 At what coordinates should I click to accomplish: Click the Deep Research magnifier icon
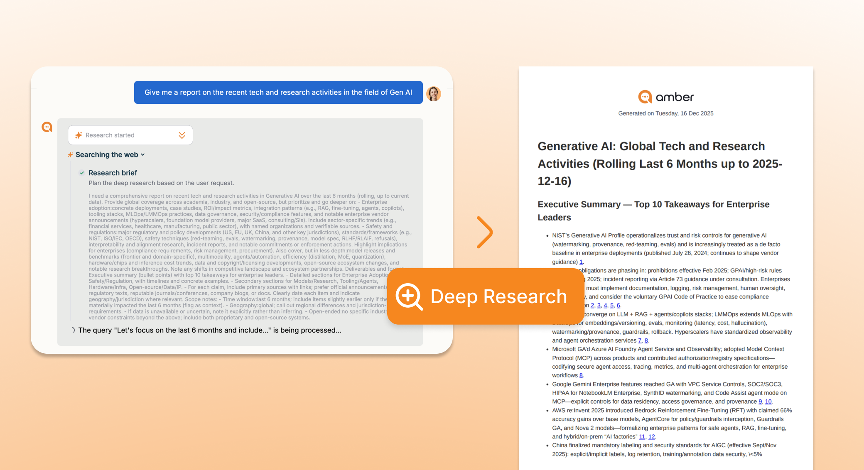[409, 296]
